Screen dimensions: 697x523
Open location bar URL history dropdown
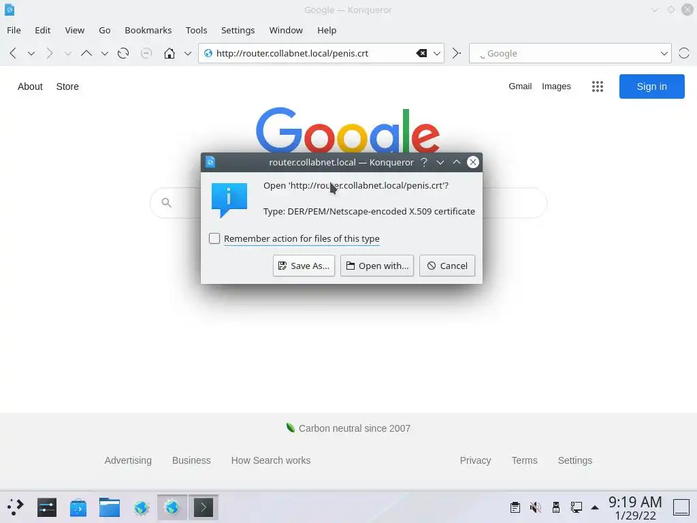[437, 53]
